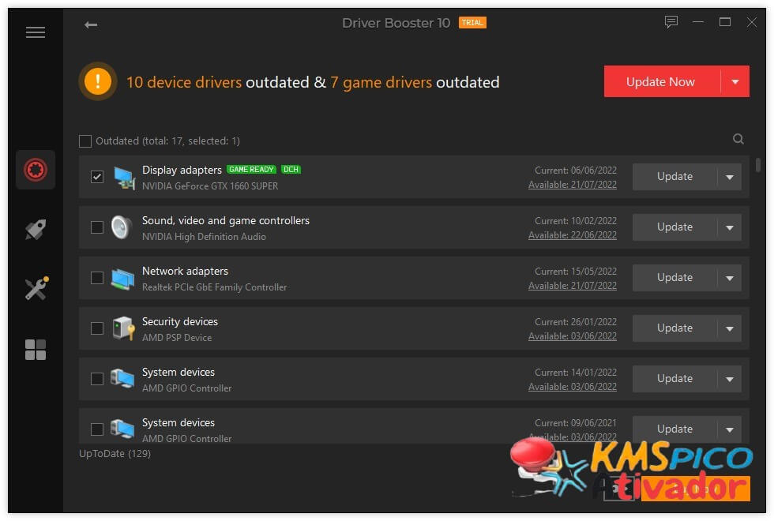Click the NVIDIA GeForce GTX 1660 SUPER text

point(210,186)
